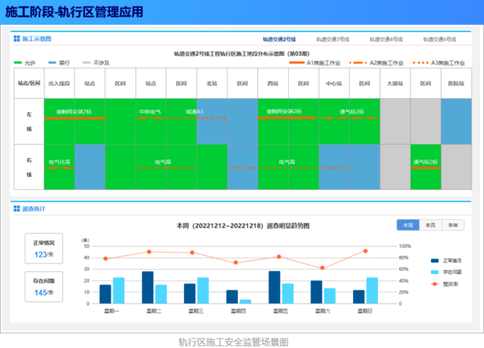Click the dotted A3类施工作业 legend marker

[x=420, y=63]
